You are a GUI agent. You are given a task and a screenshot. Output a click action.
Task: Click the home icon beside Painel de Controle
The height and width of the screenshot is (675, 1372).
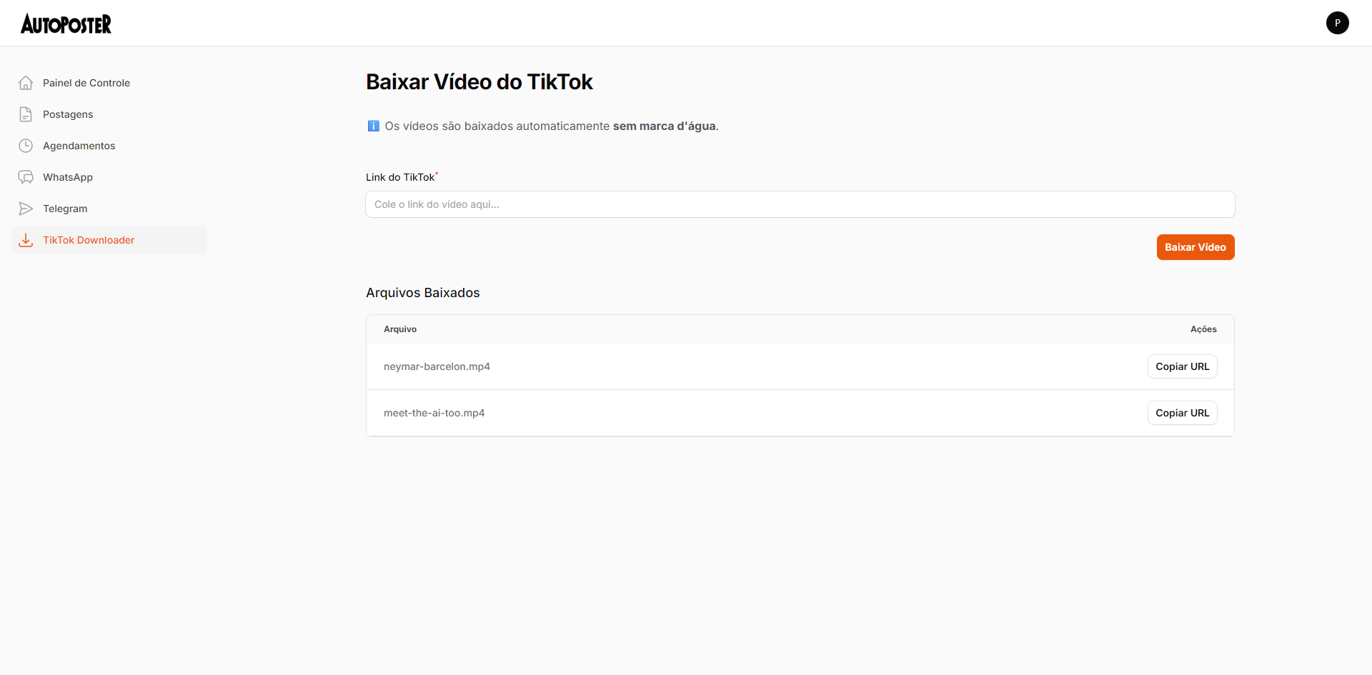tap(26, 82)
